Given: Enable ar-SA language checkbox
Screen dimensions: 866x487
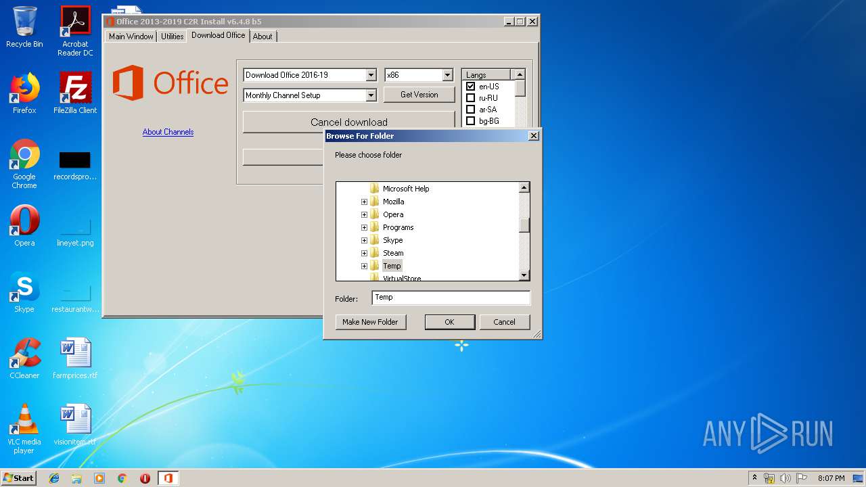Looking at the screenshot, I should coord(471,110).
